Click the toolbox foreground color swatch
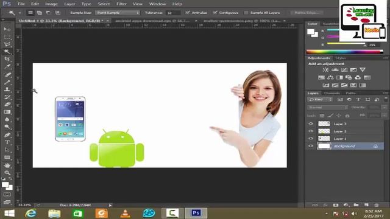Image resolution: width=390 pixels, height=219 pixels. point(5,185)
